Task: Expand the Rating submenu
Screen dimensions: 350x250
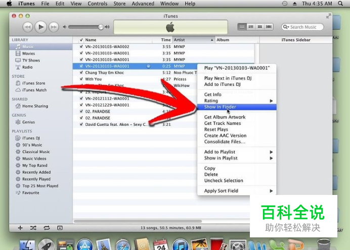Action: 237,101
